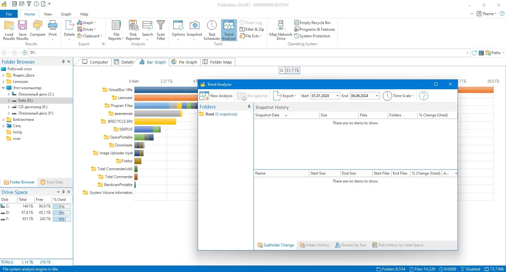Click Paths button
Screen dimensions: 506x272
pyautogui.click(x=495, y=53)
